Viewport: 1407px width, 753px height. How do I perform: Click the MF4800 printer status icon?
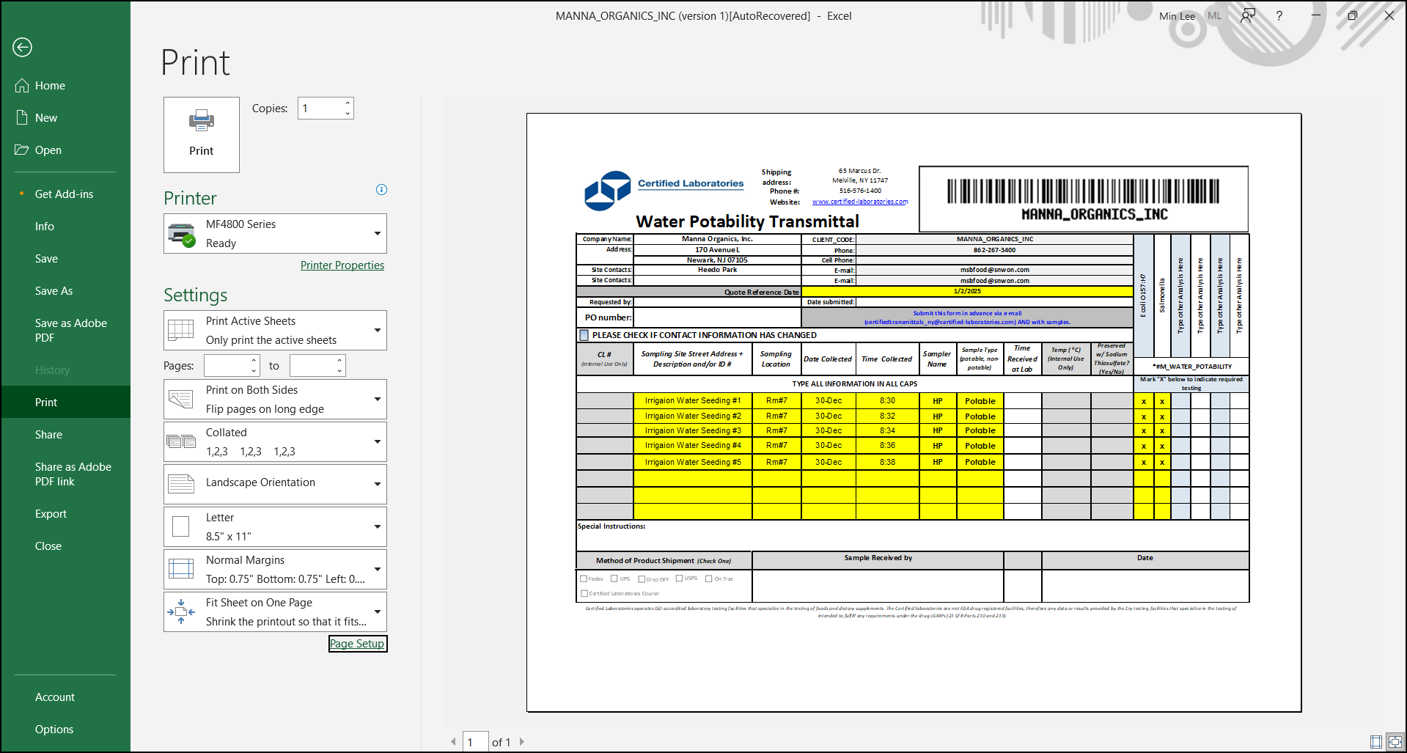click(x=181, y=234)
